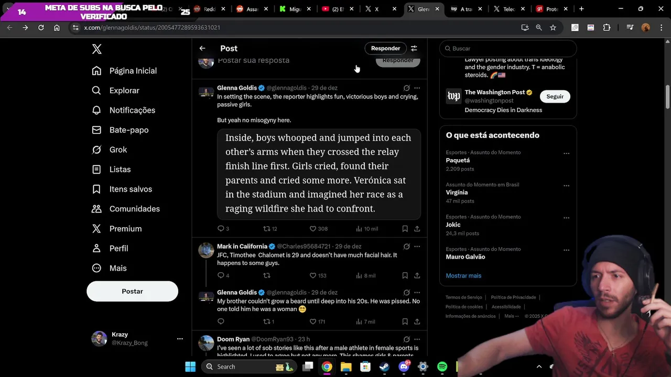Open Discord from taskbar

[x=404, y=367]
